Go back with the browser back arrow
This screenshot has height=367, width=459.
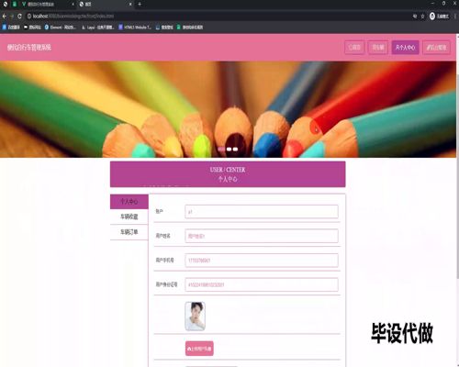(x=5, y=16)
